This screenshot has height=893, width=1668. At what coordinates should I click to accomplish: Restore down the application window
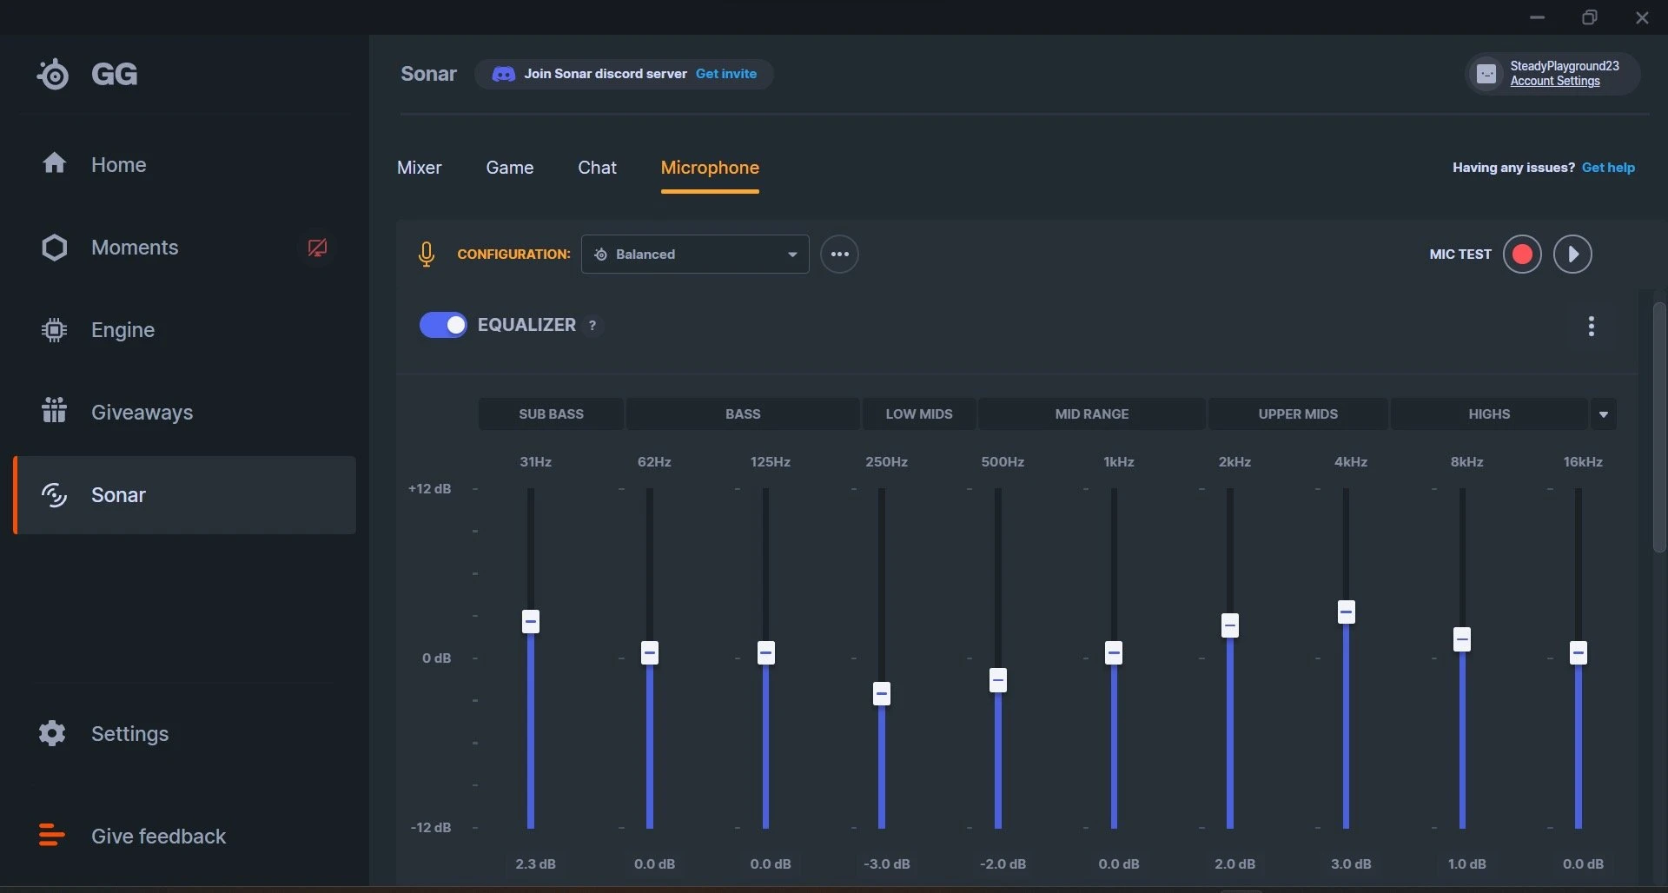click(x=1589, y=17)
